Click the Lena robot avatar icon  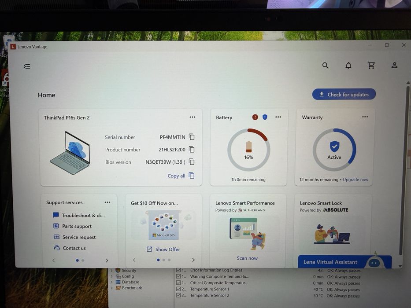pyautogui.click(x=374, y=262)
